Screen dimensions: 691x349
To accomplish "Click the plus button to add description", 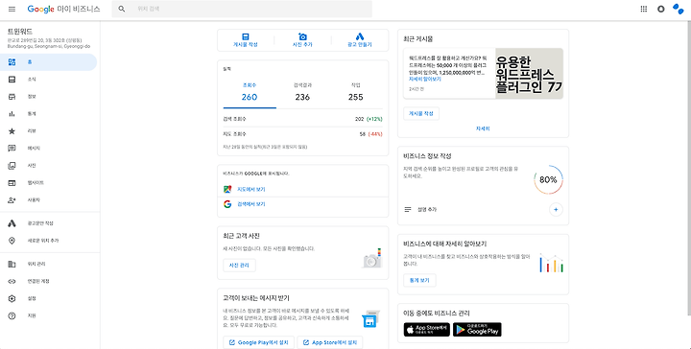I will (x=556, y=209).
